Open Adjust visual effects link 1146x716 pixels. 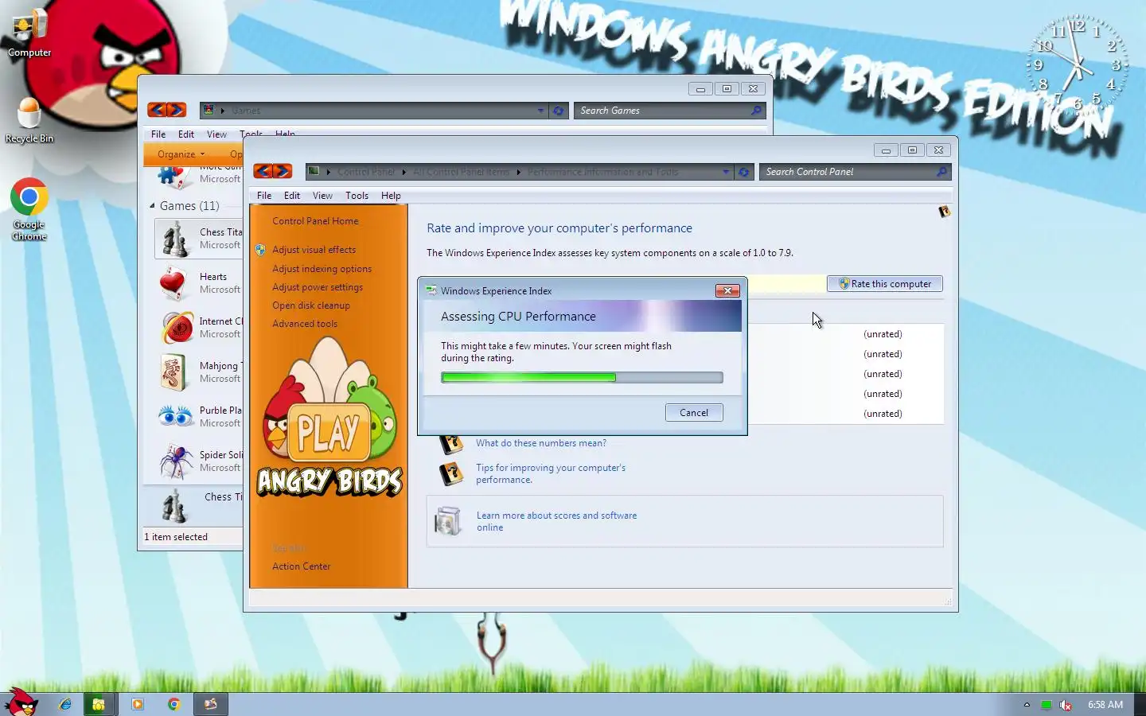coord(314,250)
